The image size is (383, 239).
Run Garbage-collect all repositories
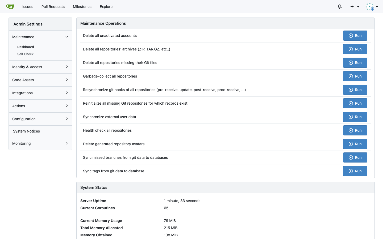coord(355,76)
